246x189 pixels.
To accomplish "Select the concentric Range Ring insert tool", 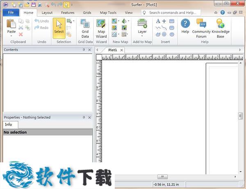I will [164, 34].
